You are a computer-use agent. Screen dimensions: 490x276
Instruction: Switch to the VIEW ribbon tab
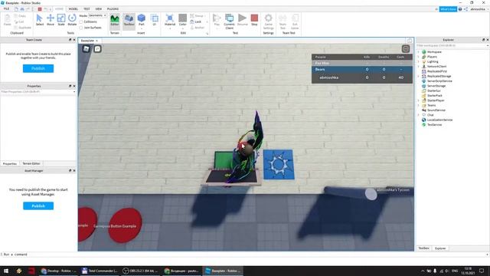pos(99,9)
